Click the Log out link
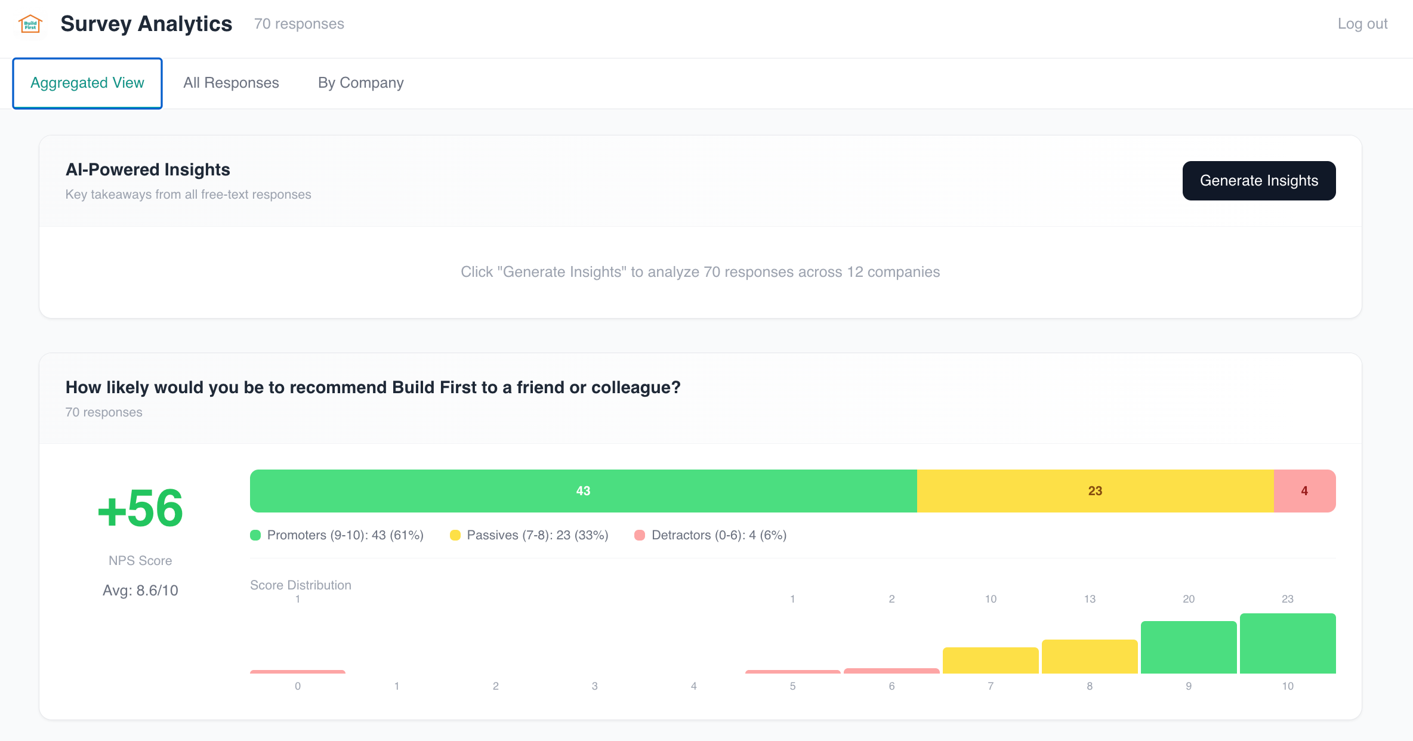Image resolution: width=1413 pixels, height=741 pixels. 1362,24
